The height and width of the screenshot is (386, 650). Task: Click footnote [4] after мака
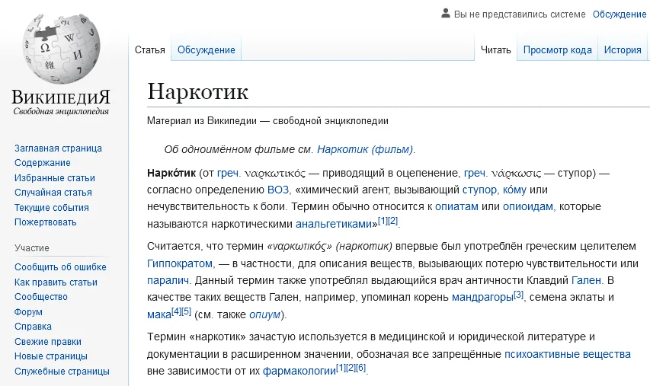click(x=176, y=311)
